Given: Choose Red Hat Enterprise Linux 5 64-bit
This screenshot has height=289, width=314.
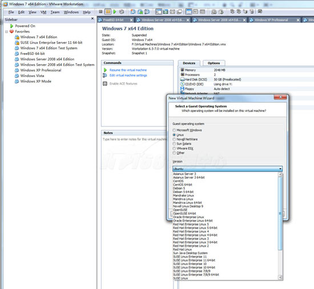Looking at the screenshot, I should (x=226, y=228).
